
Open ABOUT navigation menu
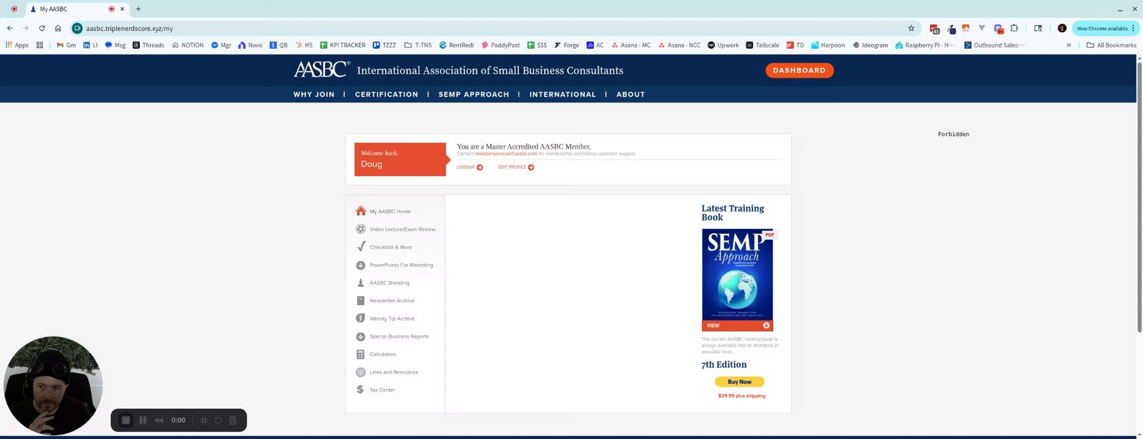(x=630, y=95)
